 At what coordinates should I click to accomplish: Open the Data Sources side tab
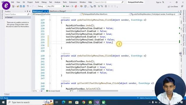[x=2, y=14]
